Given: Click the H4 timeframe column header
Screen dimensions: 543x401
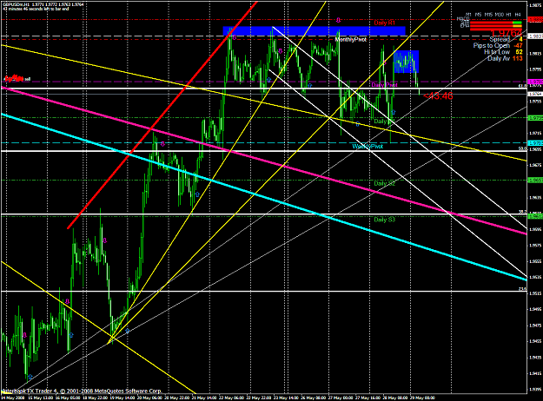Looking at the screenshot, I should (518, 15).
